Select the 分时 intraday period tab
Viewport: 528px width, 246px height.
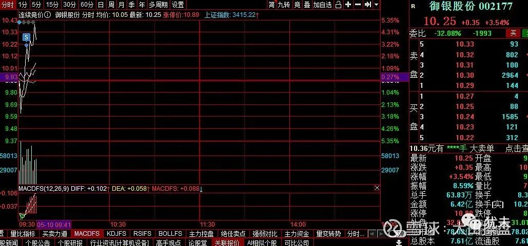(7, 5)
